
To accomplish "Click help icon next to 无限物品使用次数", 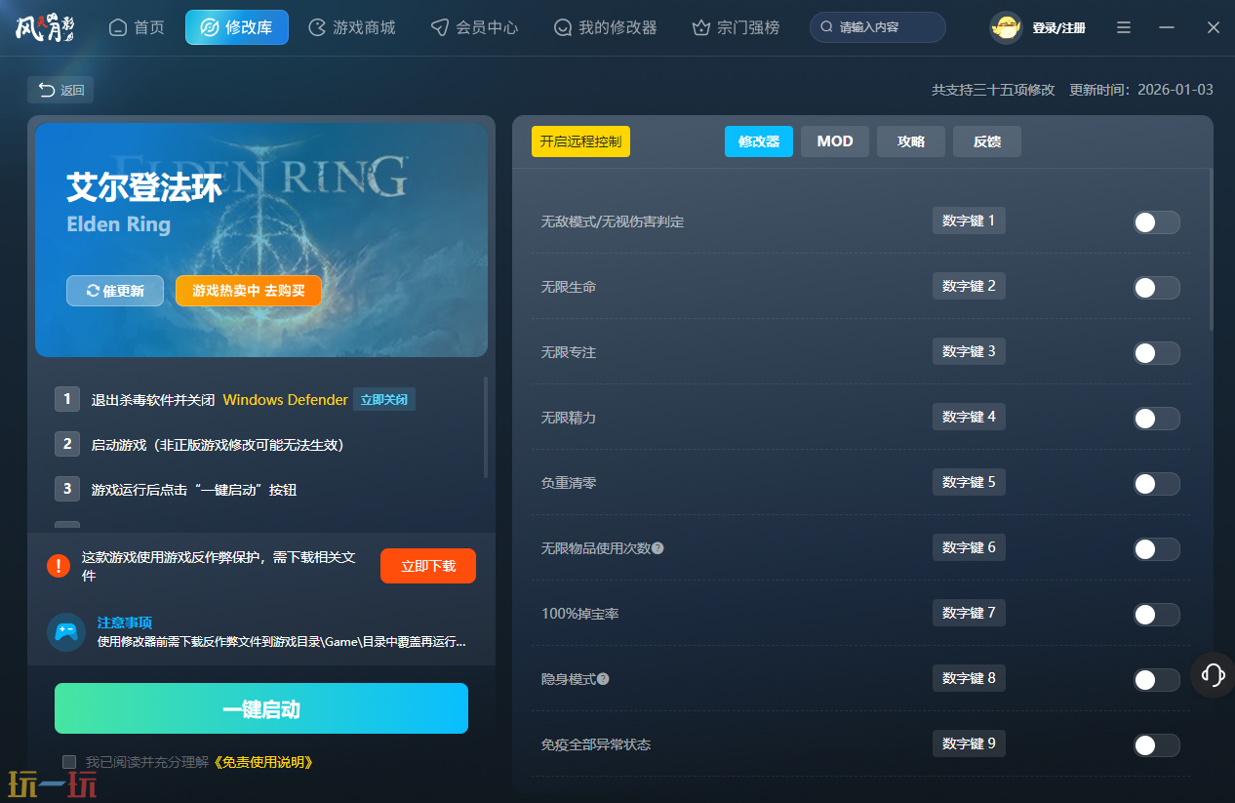I will pyautogui.click(x=657, y=548).
